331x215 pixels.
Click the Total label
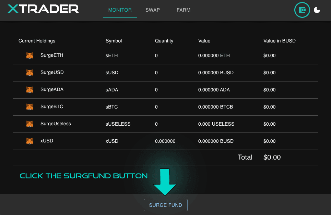(x=245, y=157)
